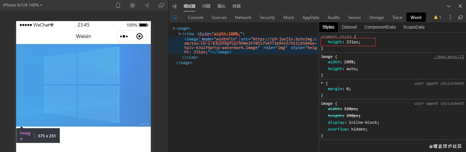The height and width of the screenshot is (152, 466).
Task: Activate the element inspector picker icon
Action: click(x=175, y=17)
